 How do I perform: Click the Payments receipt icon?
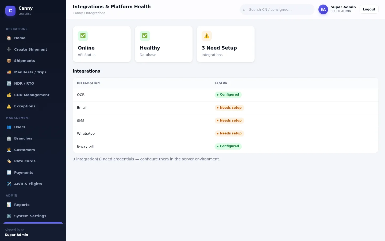coord(9,173)
